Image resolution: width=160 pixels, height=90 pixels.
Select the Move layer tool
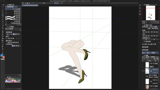coord(3,13)
